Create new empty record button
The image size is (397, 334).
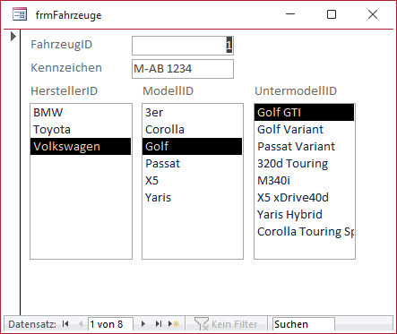[x=174, y=324]
